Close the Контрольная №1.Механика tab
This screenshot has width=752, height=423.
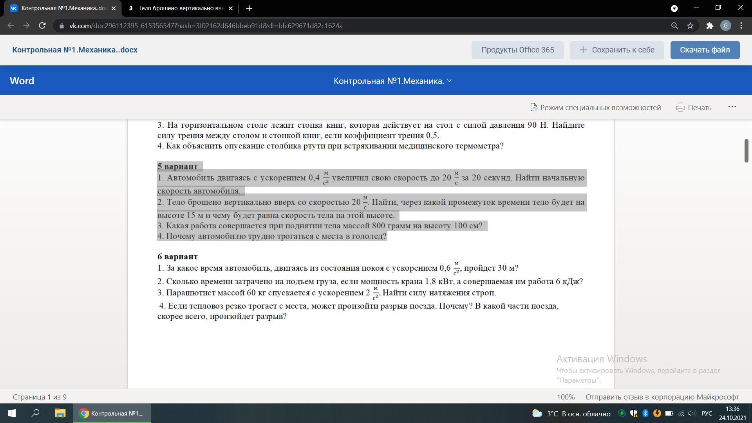click(114, 8)
